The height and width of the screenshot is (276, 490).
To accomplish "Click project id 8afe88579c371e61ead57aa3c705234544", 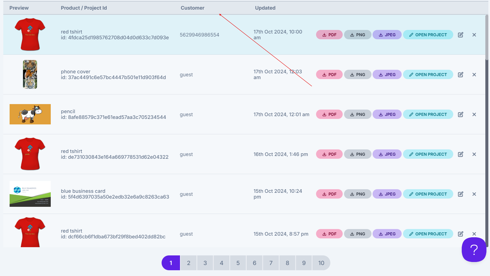I will (x=113, y=117).
